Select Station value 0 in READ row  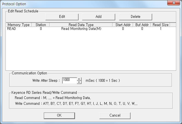point(41,29)
